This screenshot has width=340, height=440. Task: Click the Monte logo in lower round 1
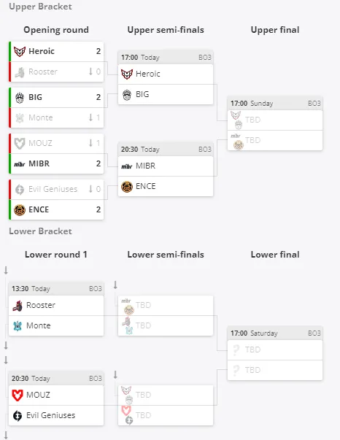pyautogui.click(x=18, y=325)
